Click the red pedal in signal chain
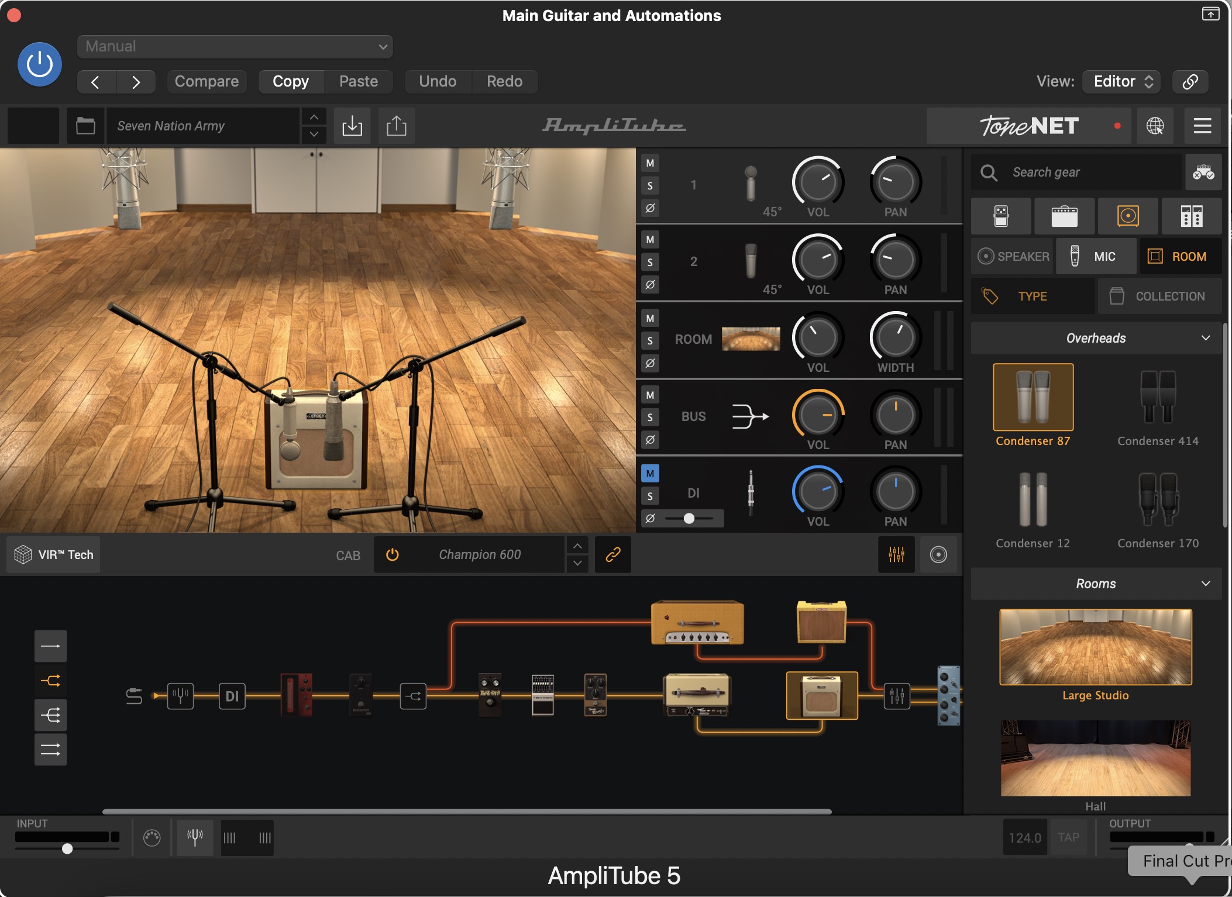The image size is (1232, 897). click(297, 695)
